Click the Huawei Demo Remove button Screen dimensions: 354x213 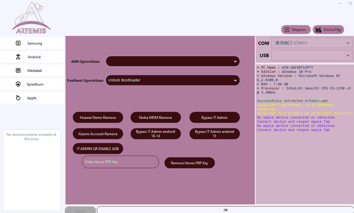(x=98, y=117)
